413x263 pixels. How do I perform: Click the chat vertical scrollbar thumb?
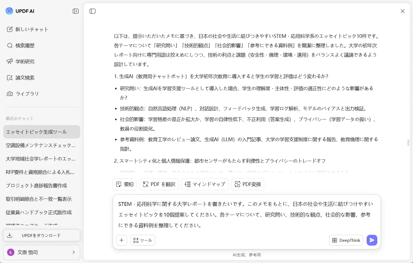[x=408, y=143]
